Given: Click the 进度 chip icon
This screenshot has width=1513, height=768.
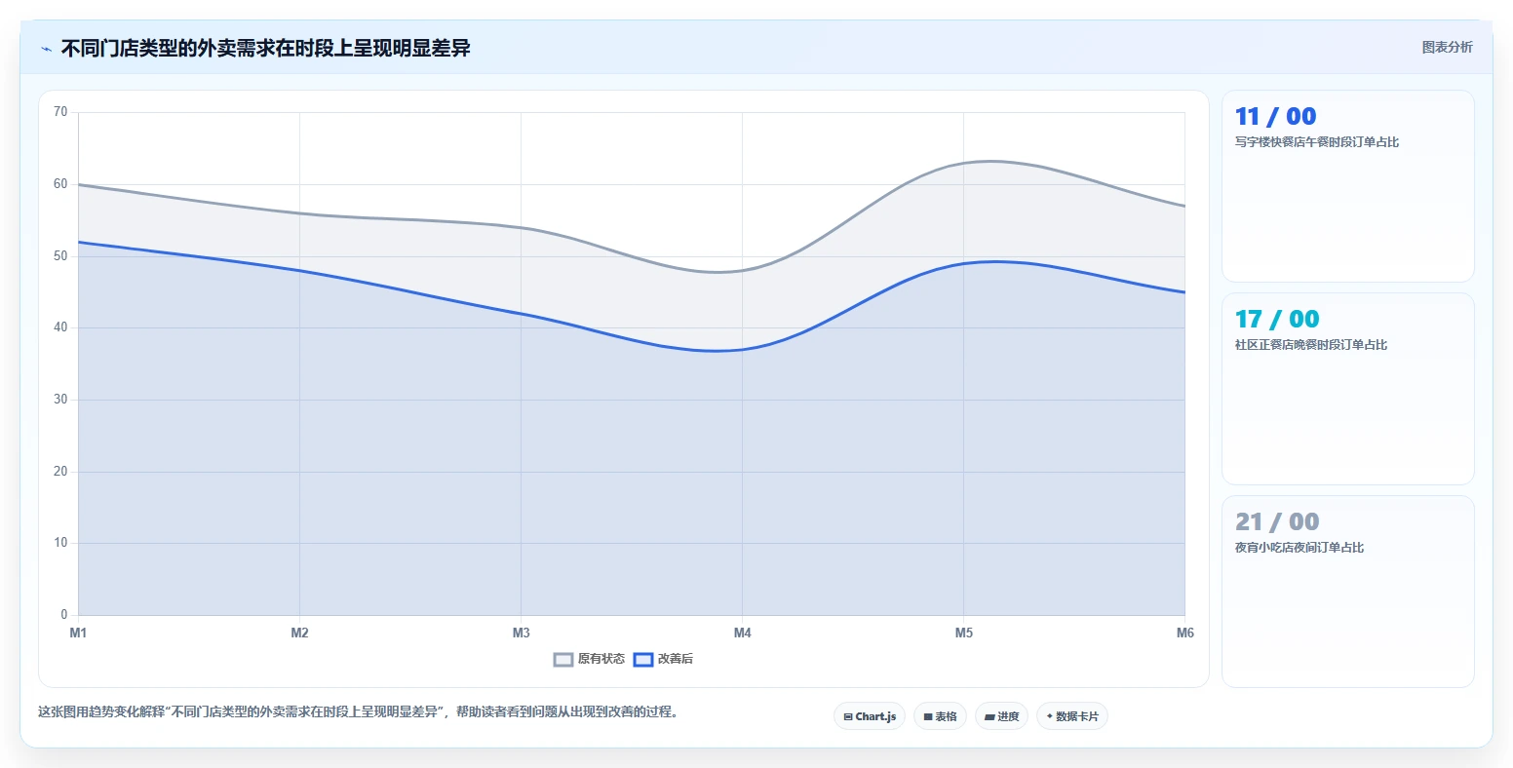Looking at the screenshot, I should click(989, 717).
